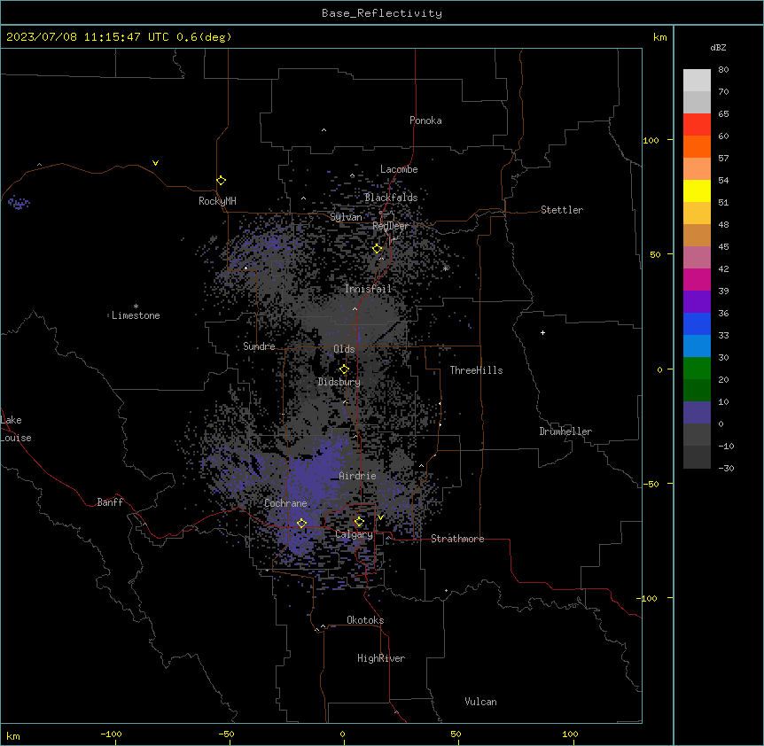Select the magenta 42 dBZ legend swatch
This screenshot has height=746, width=764.
697,279
